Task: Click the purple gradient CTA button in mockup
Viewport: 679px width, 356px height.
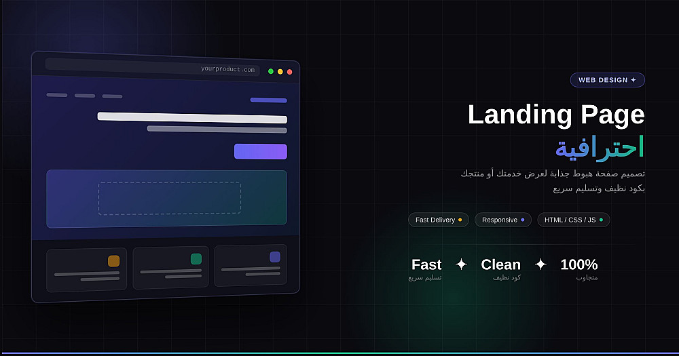Action: pyautogui.click(x=261, y=151)
